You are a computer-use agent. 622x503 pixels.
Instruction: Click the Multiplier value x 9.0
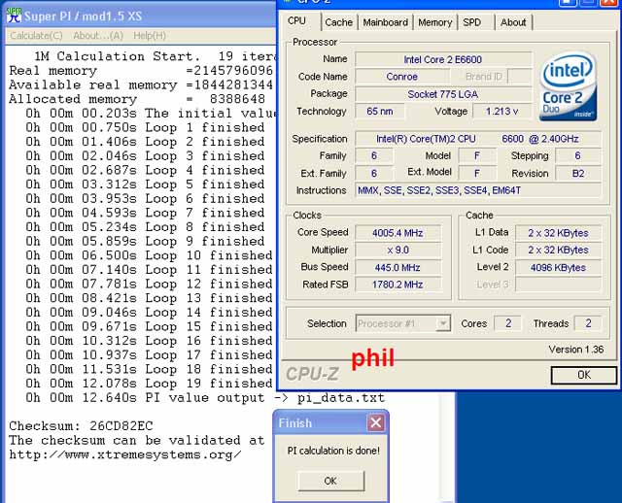(397, 251)
